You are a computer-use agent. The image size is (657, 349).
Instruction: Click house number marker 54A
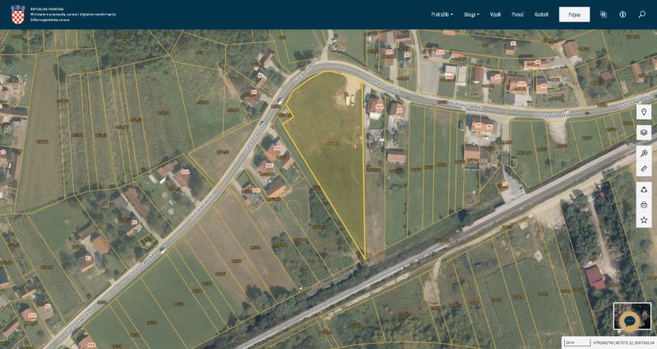[379, 107]
